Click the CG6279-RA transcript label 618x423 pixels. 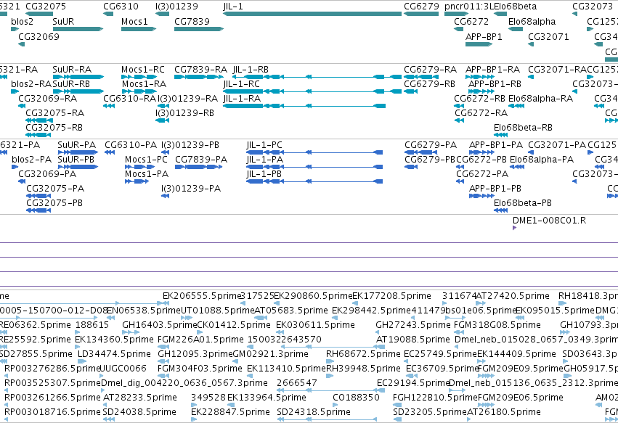pyautogui.click(x=431, y=70)
